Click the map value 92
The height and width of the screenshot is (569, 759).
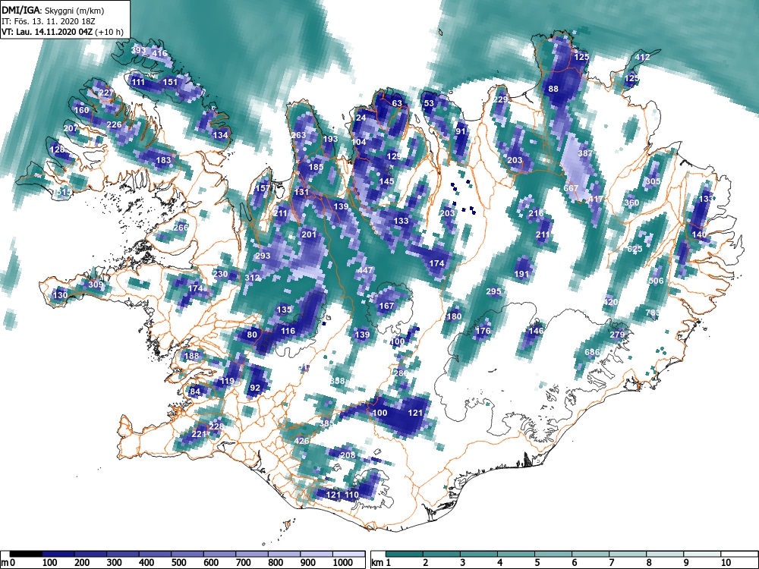point(255,388)
